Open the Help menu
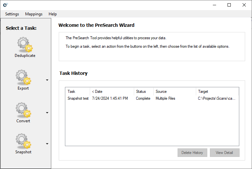252x169 pixels. (x=53, y=14)
